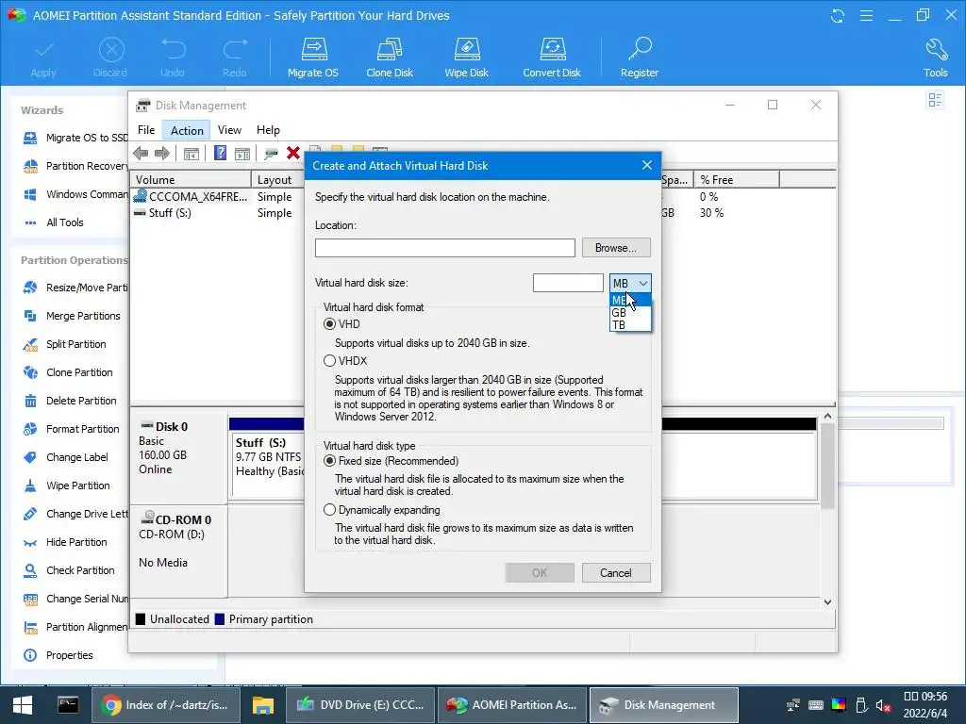Choose Clone Partition in sidebar
This screenshot has width=966, height=724.
click(x=68, y=372)
